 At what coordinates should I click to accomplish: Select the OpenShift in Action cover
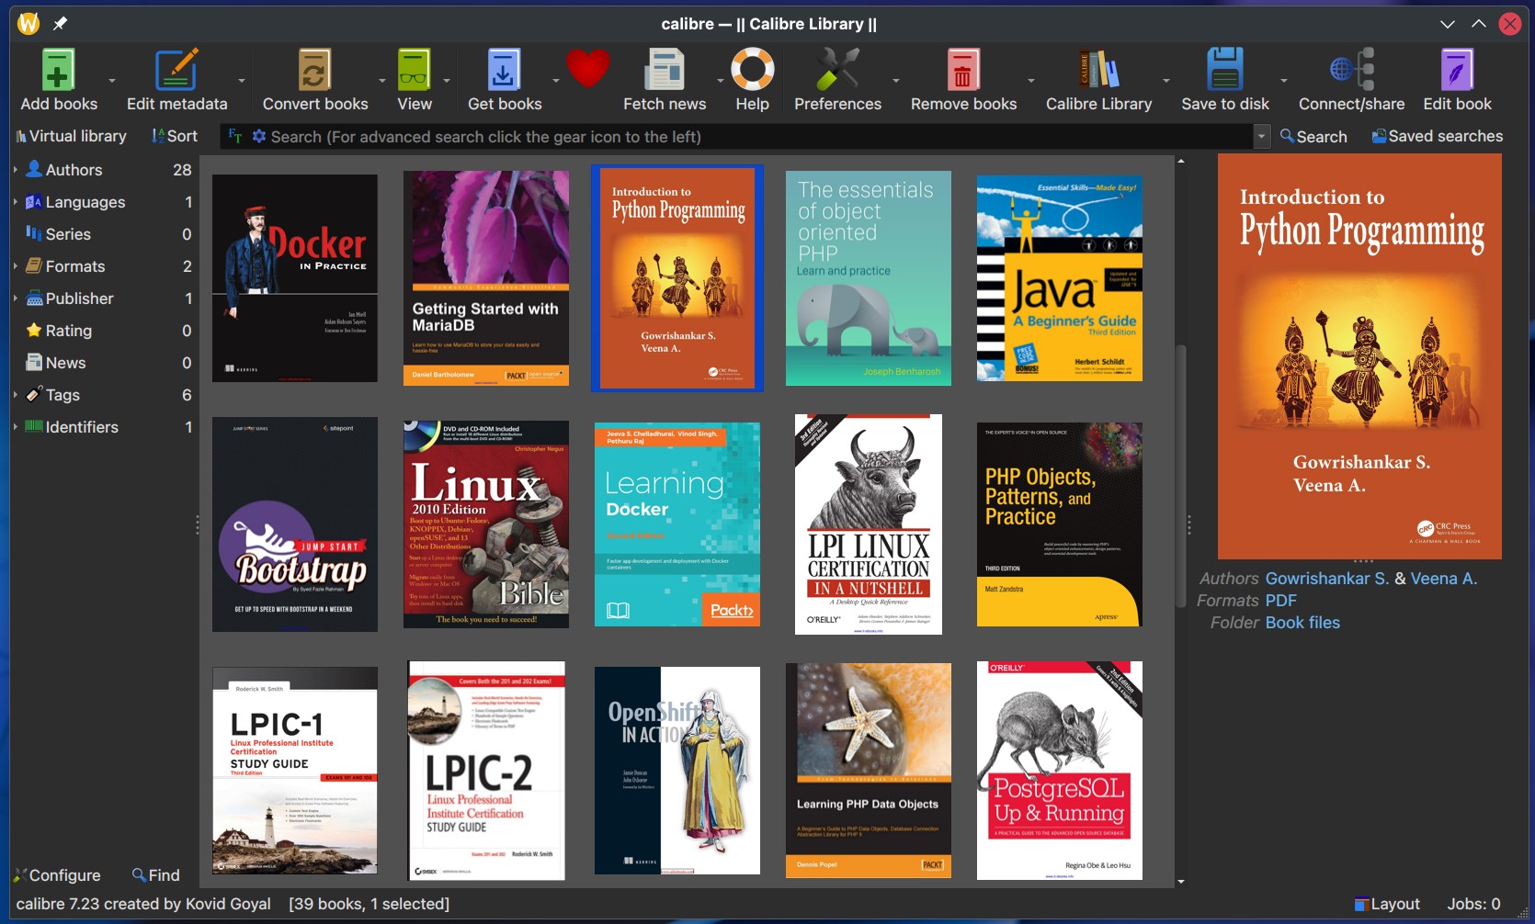(677, 771)
